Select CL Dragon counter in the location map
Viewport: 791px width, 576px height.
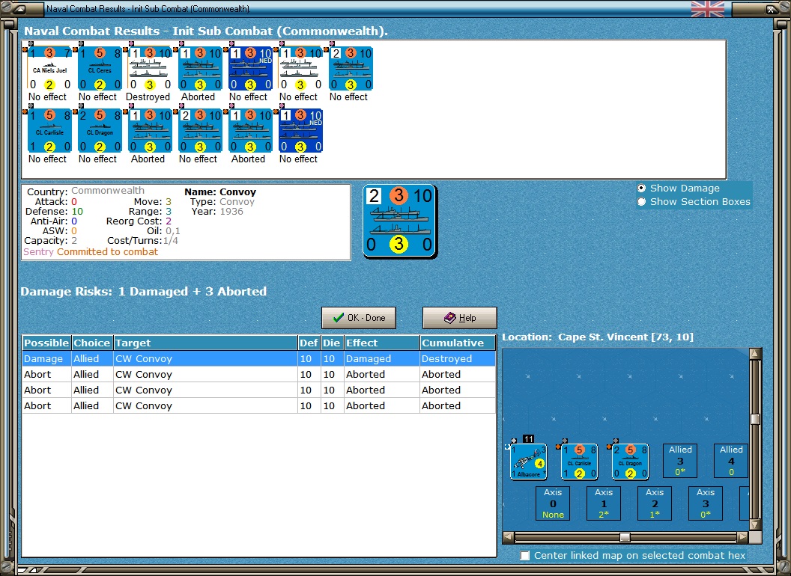tap(630, 461)
